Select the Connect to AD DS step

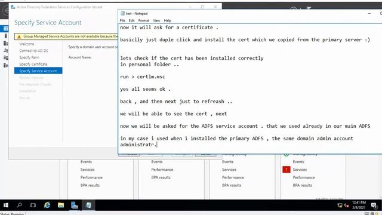coord(33,51)
